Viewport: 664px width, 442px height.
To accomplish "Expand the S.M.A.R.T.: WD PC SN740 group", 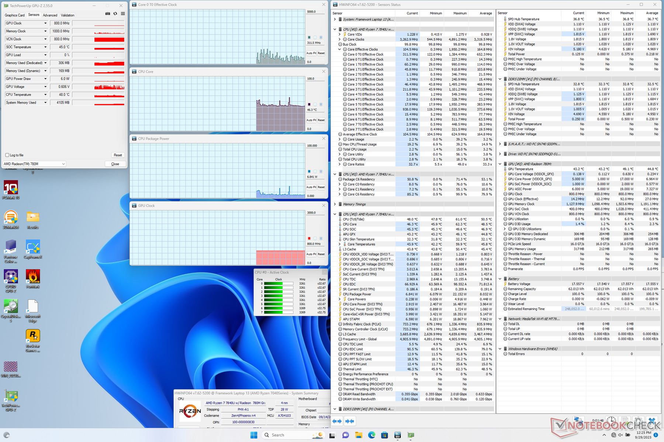I will (x=500, y=144).
